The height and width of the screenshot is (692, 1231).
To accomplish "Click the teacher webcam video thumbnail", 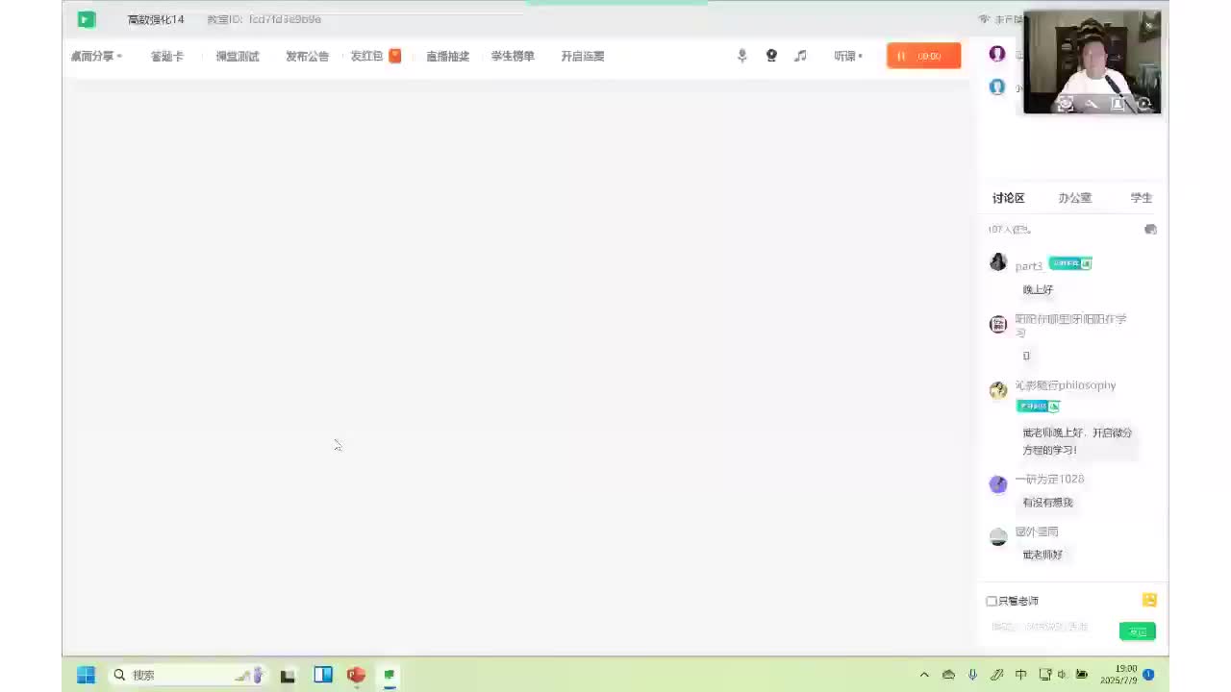I will [x=1092, y=62].
